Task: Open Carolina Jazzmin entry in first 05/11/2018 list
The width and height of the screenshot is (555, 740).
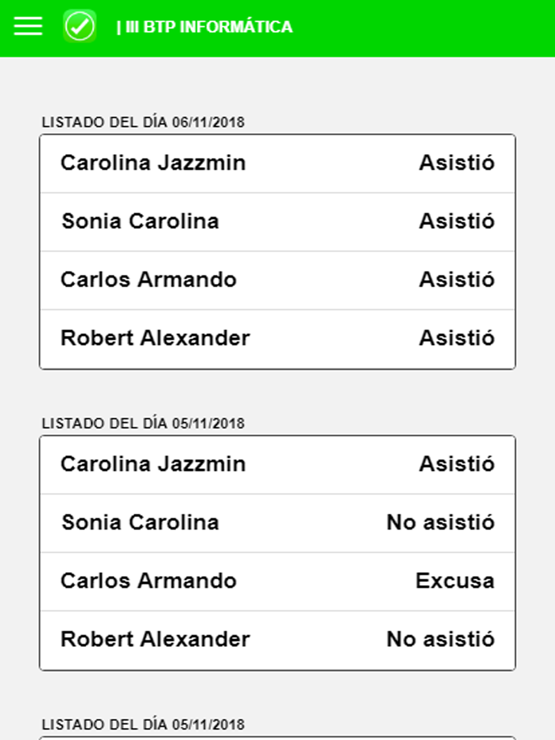Action: 277,465
